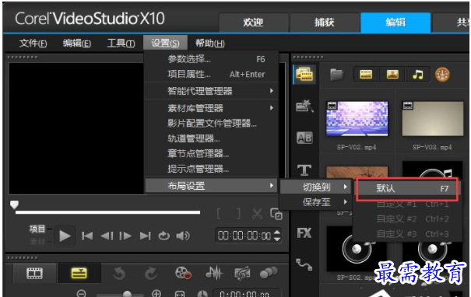Open the Media library panel icon
The width and height of the screenshot is (471, 297).
[304, 74]
